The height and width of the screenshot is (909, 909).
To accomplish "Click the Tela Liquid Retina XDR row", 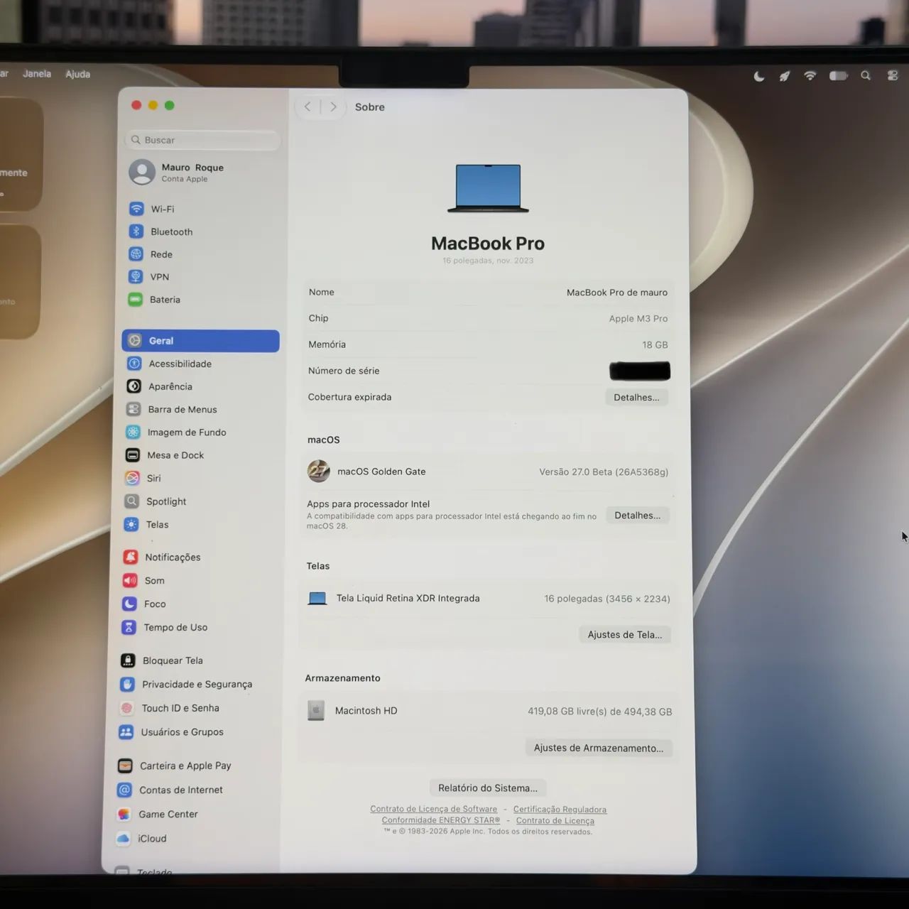I will click(x=489, y=599).
